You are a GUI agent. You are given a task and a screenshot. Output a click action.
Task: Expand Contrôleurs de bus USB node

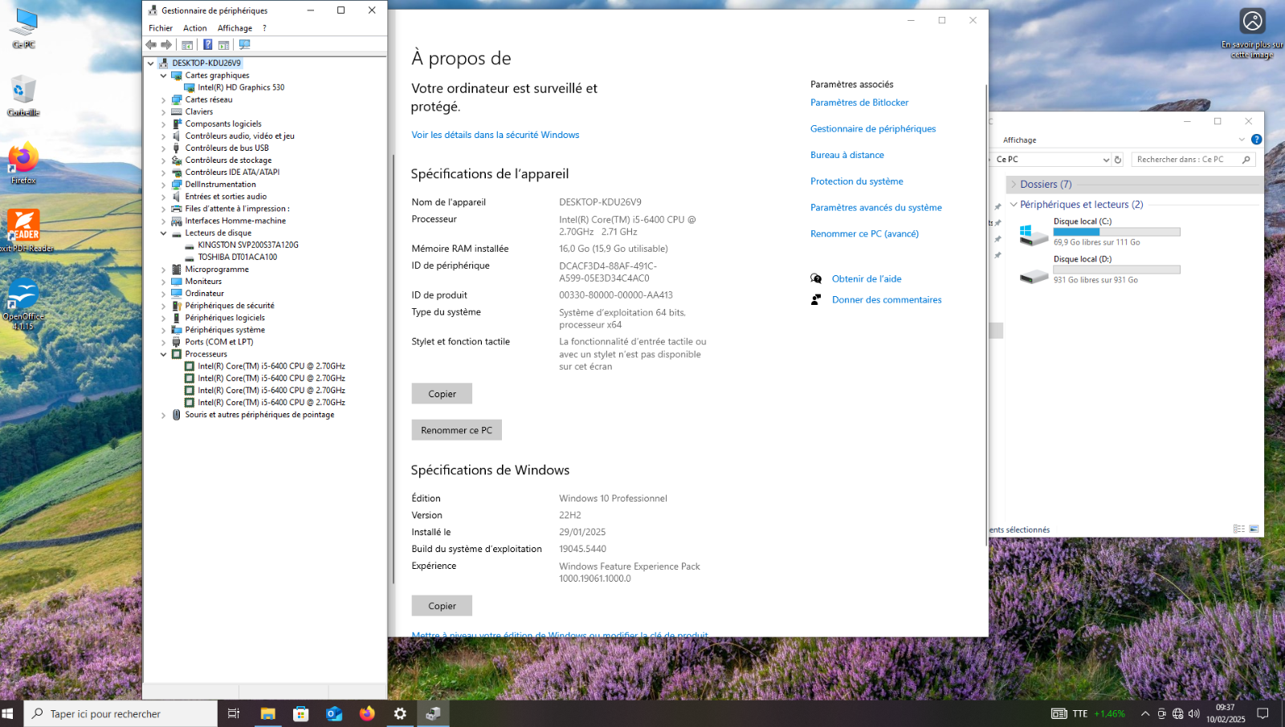[x=164, y=148]
